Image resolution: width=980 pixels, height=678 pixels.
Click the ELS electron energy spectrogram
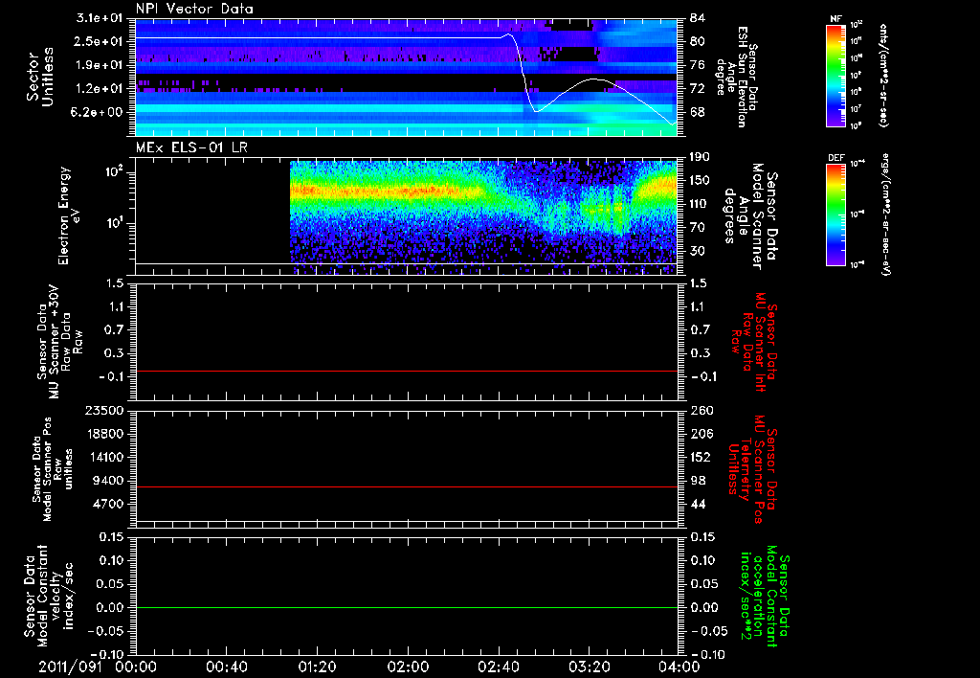tap(483, 216)
